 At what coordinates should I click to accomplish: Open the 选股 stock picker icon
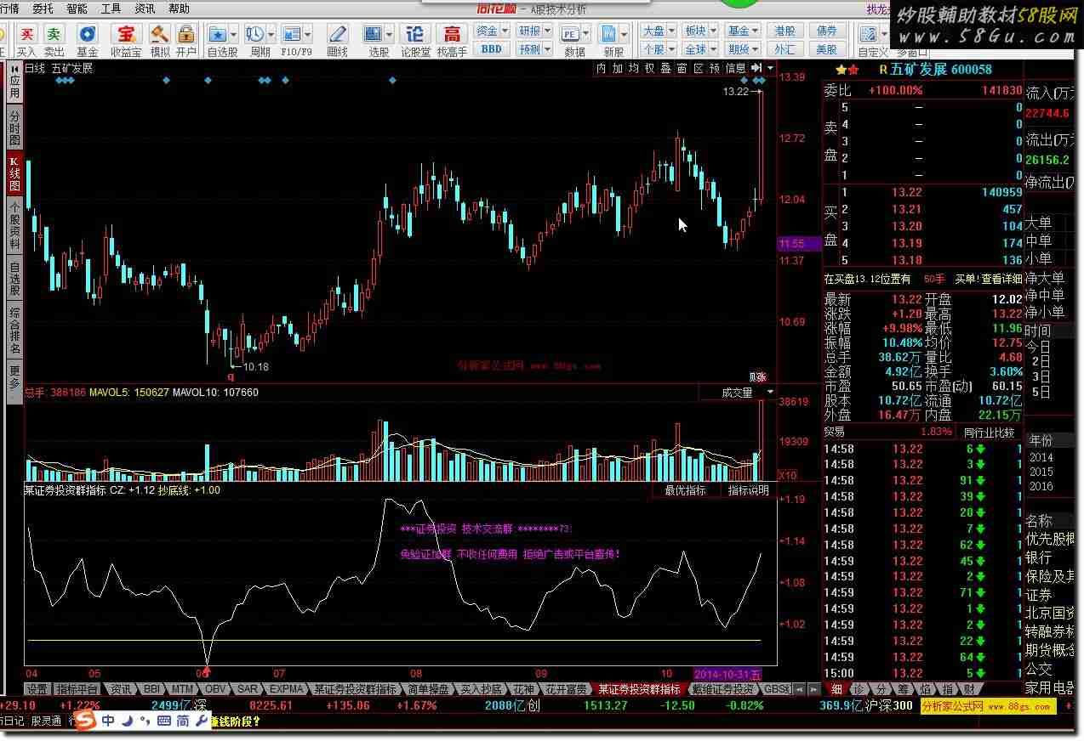[374, 34]
